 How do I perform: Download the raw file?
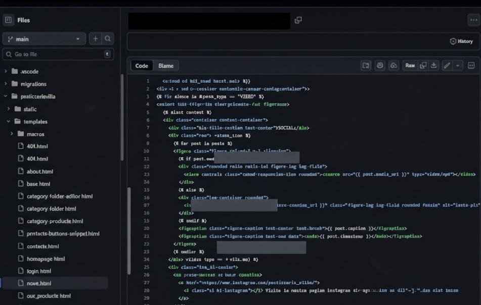434,66
